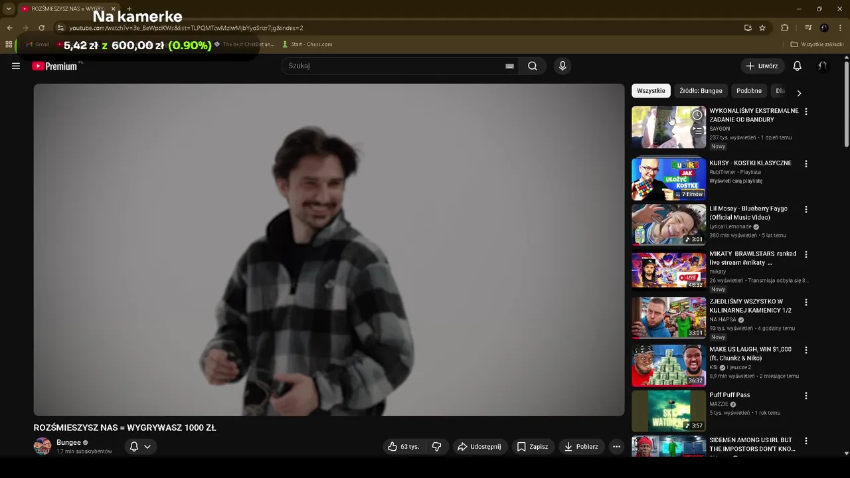Open options for MAKE US LAUGH video
This screenshot has width=850, height=478.
tap(806, 350)
